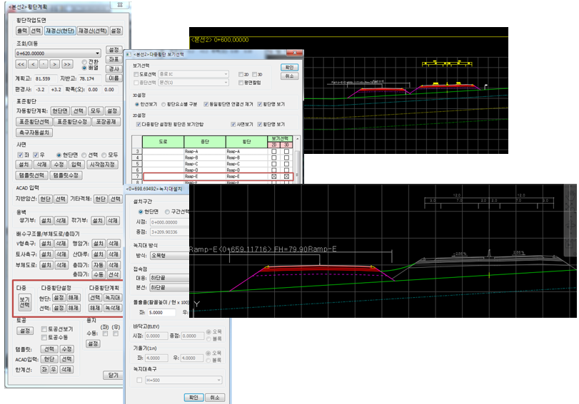579x404 pixels.
Task: Enable the 토공수동 checkbox
Action: (x=44, y=337)
